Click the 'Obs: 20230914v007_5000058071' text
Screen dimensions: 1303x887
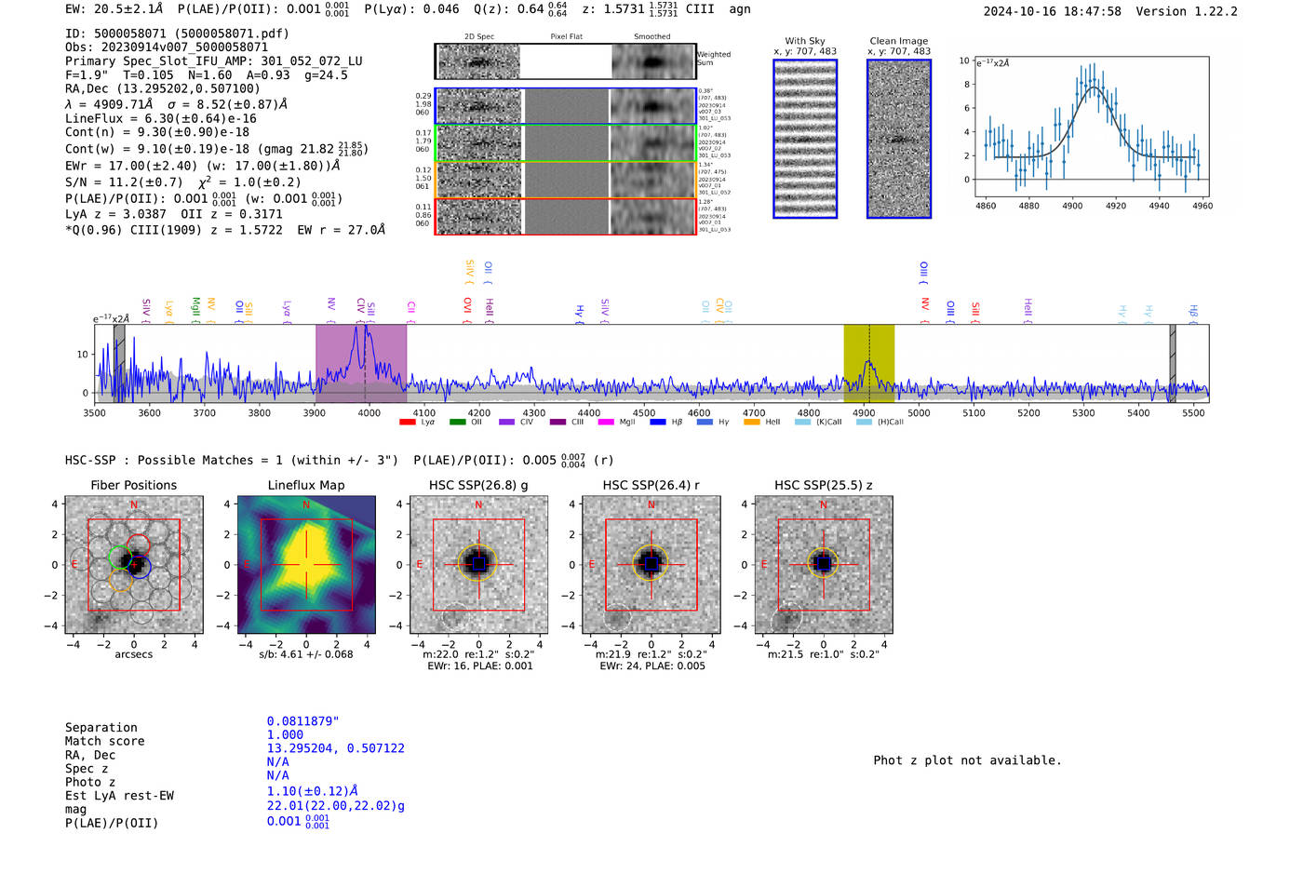(167, 47)
